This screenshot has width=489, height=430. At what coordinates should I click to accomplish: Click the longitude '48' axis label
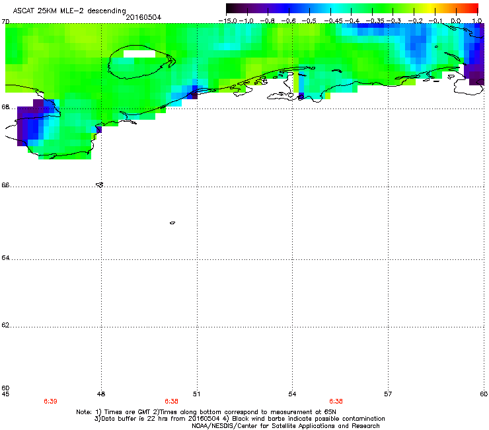[101, 394]
